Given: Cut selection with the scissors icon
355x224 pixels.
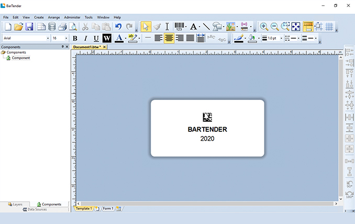Looking at the screenshot, I should click(x=85, y=27).
